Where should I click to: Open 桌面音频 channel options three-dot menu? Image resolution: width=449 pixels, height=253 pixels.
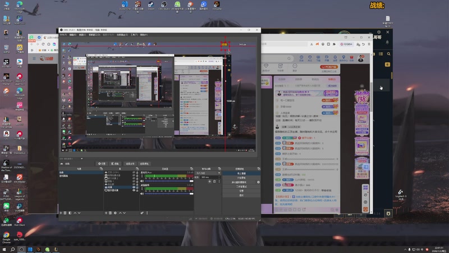click(142, 189)
